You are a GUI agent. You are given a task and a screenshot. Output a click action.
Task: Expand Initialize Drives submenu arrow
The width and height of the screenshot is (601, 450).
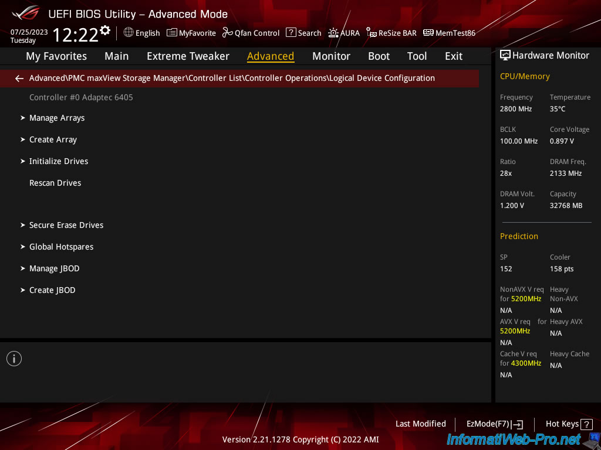(23, 161)
